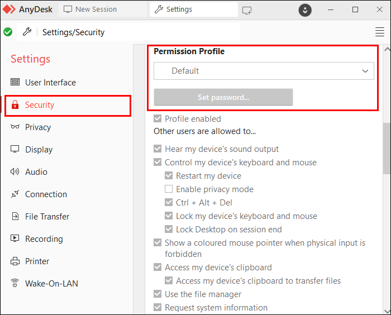Click the green connection status icon
This screenshot has width=391, height=315.
(x=8, y=32)
